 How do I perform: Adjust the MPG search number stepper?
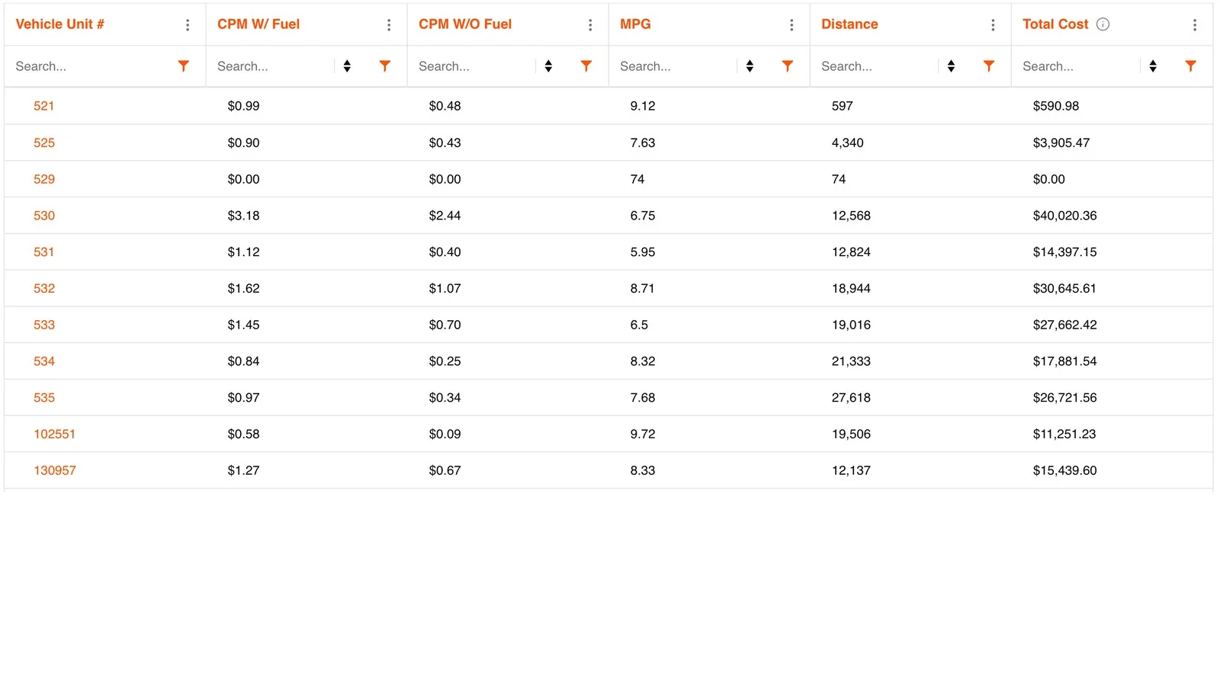click(x=750, y=66)
